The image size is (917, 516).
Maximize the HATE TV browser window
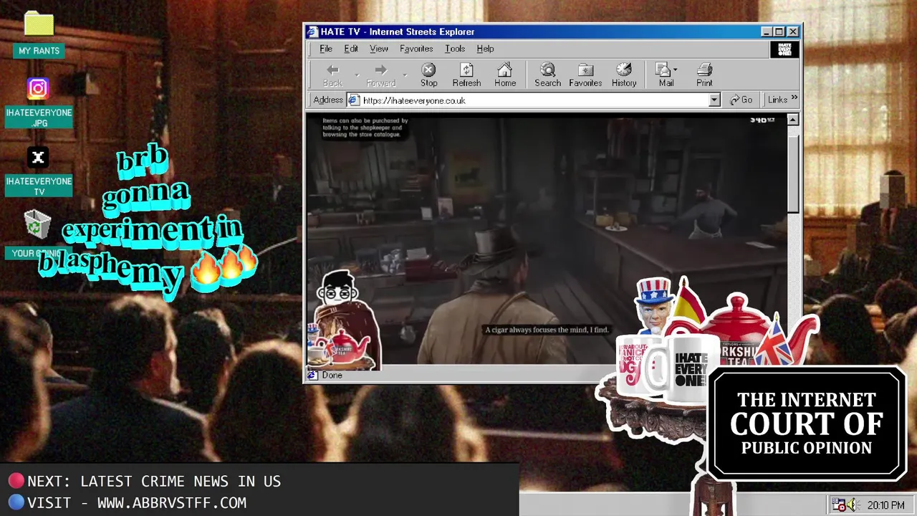[x=779, y=32]
